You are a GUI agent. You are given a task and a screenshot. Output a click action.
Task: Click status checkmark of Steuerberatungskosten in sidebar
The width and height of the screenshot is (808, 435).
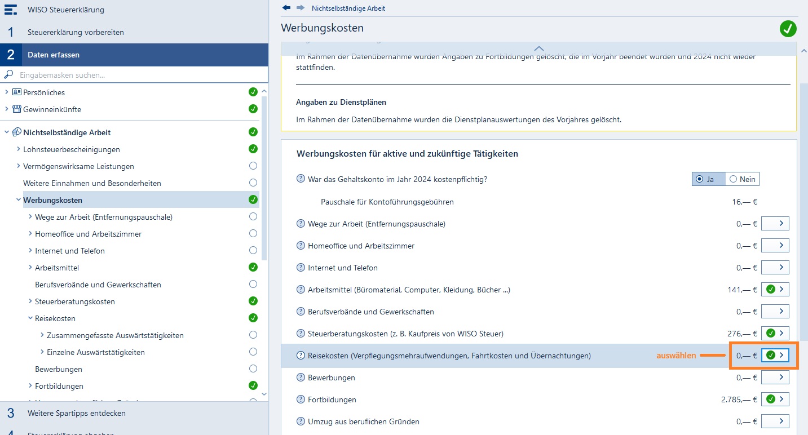[x=253, y=301]
